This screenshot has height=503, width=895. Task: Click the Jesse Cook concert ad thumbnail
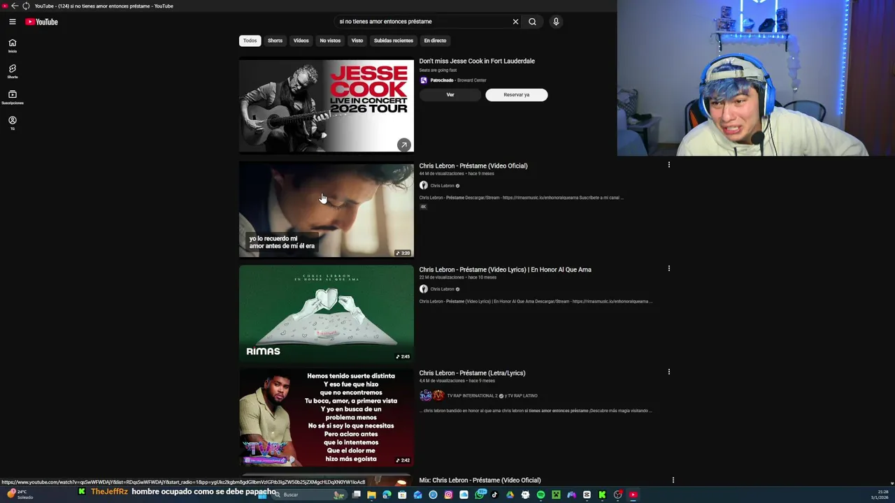[x=327, y=105]
